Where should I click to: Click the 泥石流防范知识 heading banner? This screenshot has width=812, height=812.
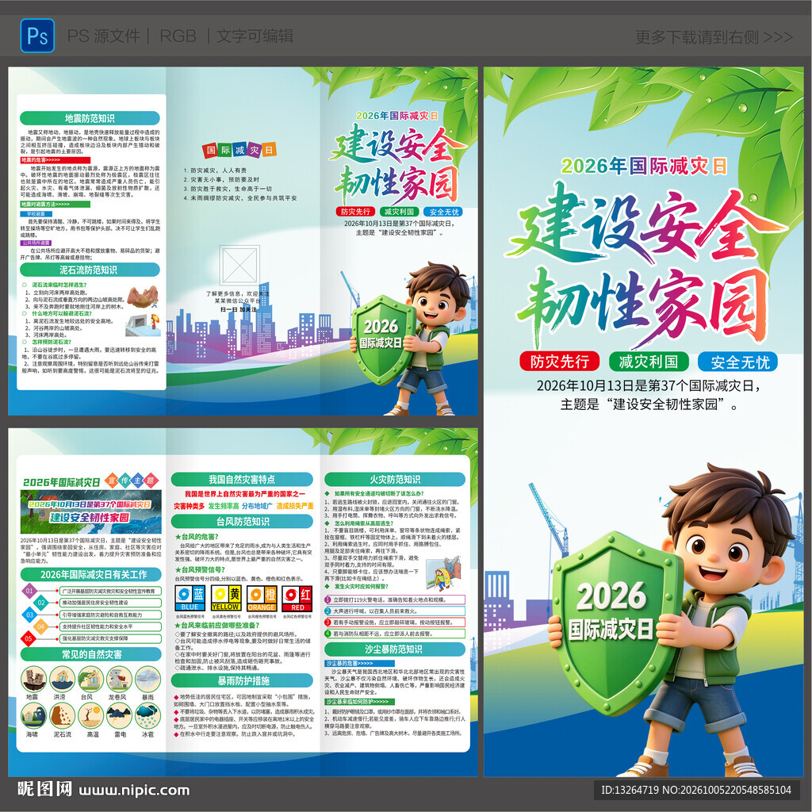tap(90, 270)
